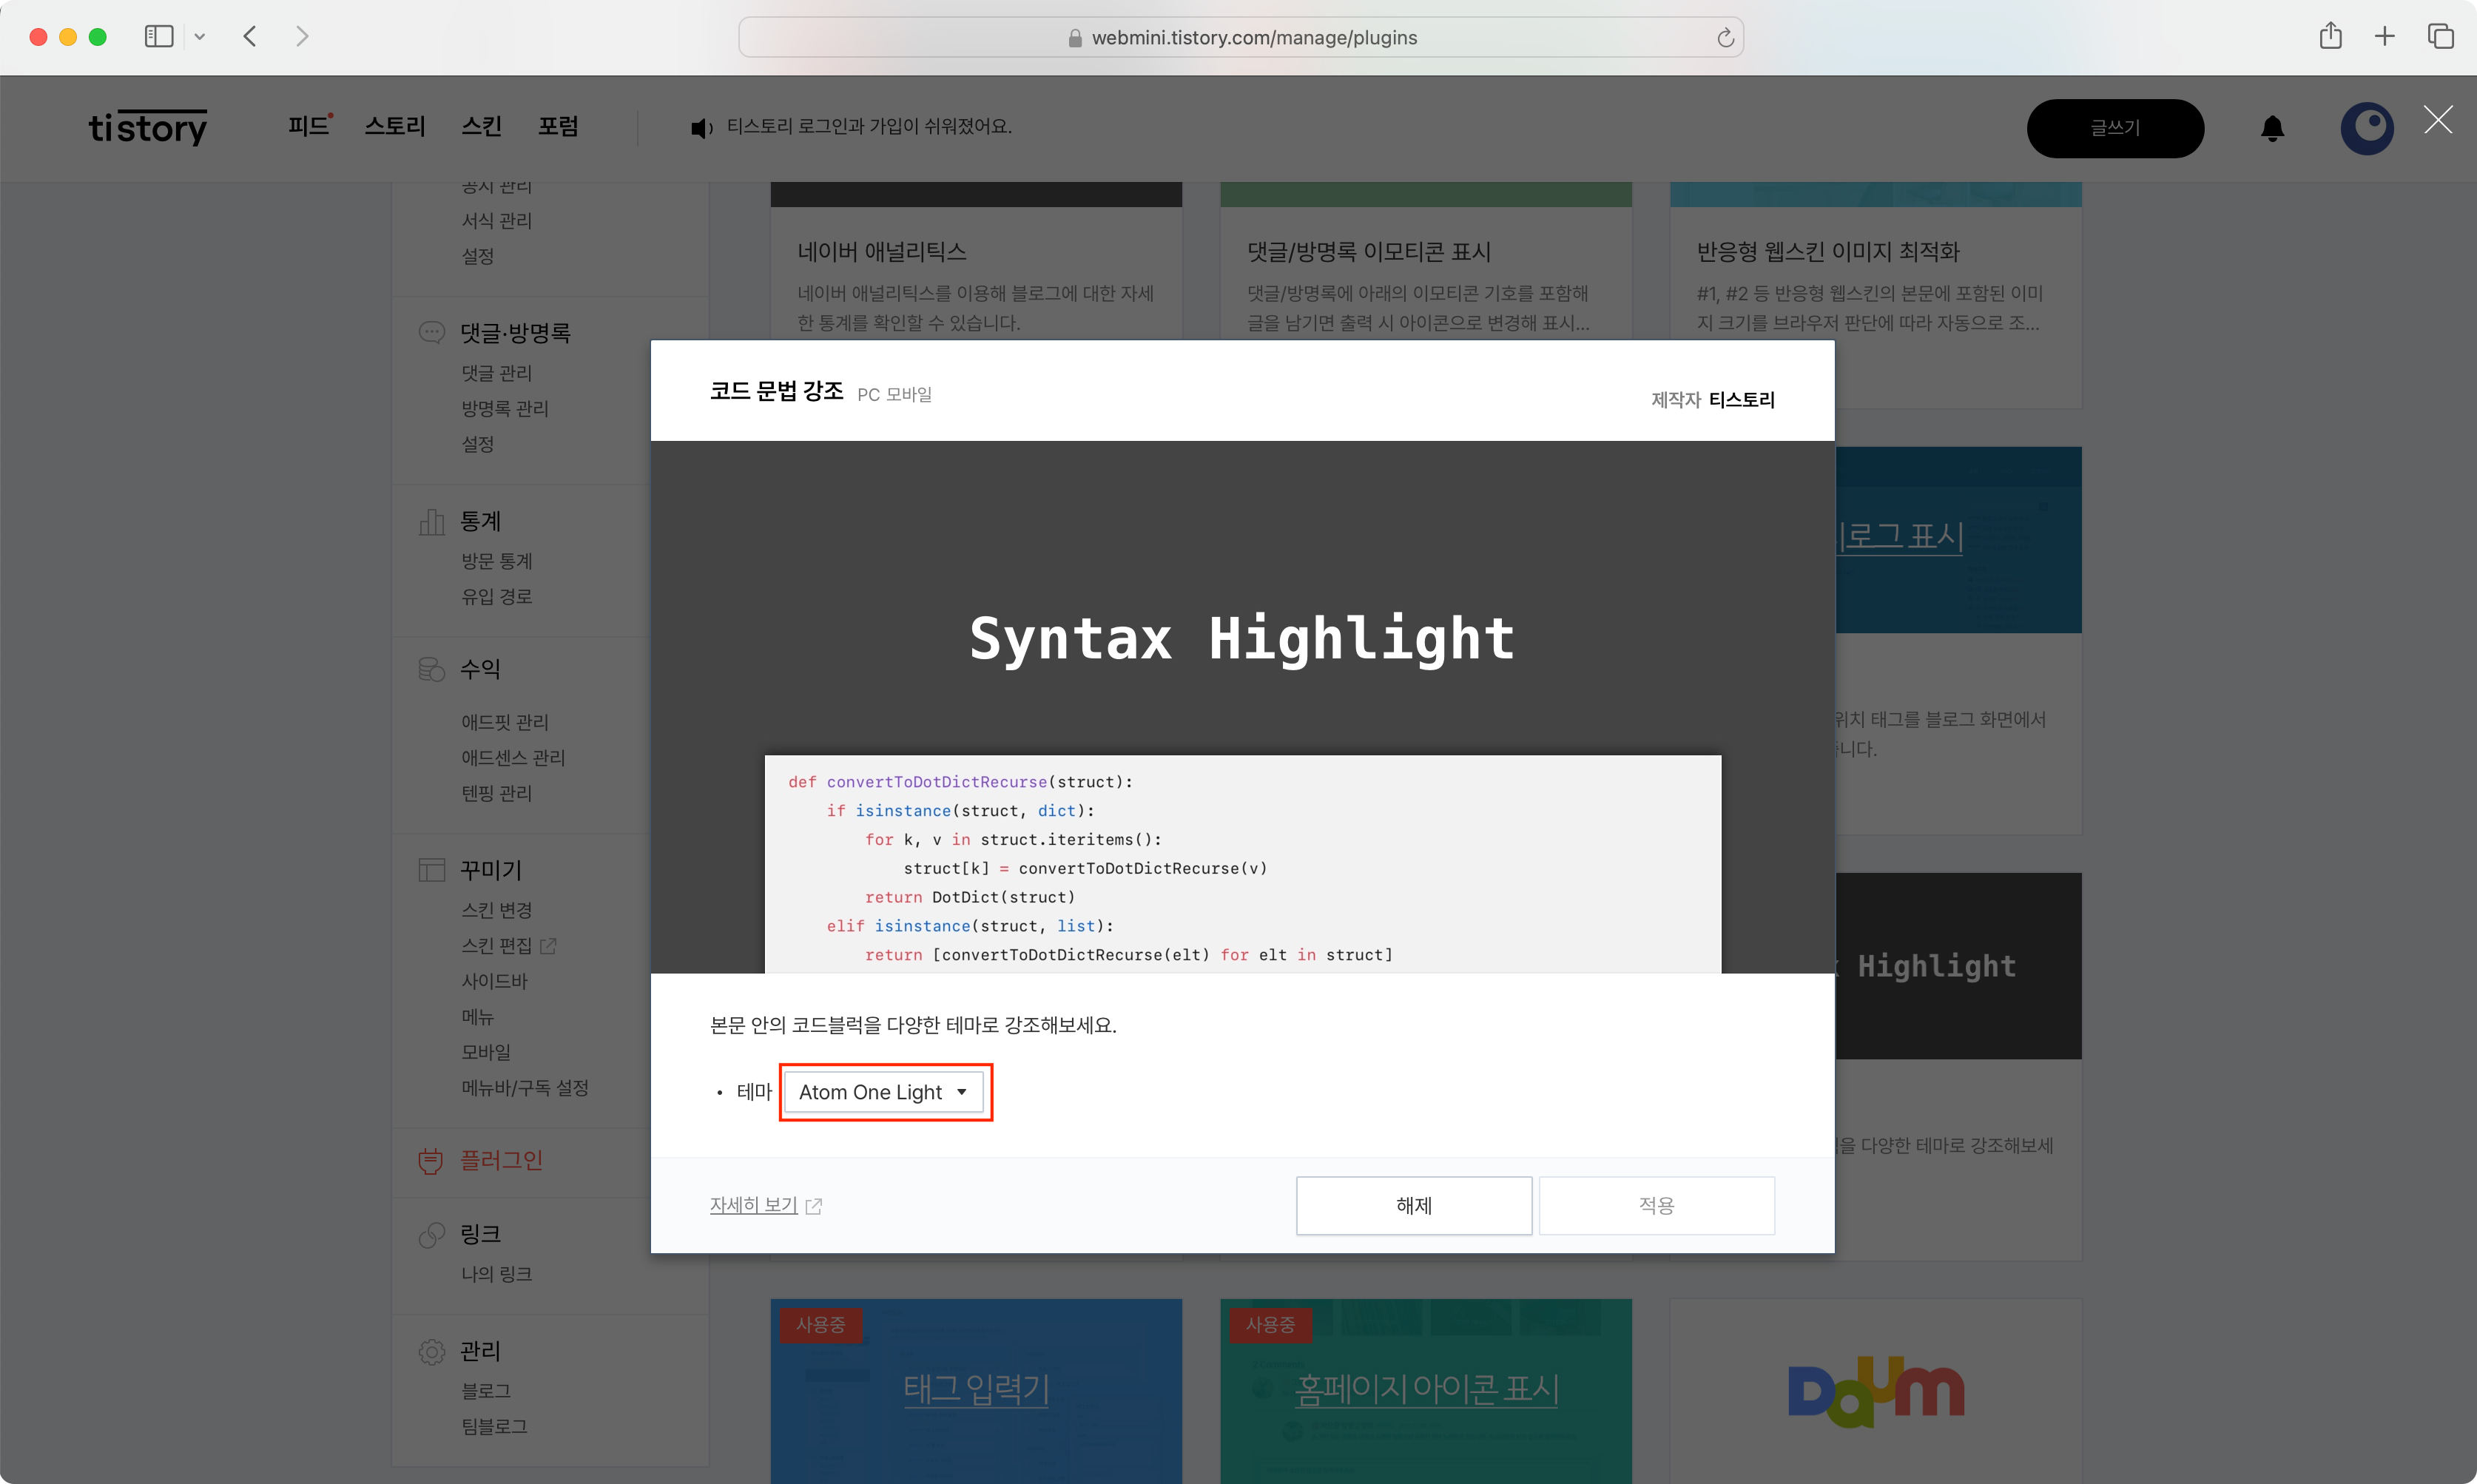
Task: Click the Safari sidebar toggle icon
Action: click(x=159, y=37)
